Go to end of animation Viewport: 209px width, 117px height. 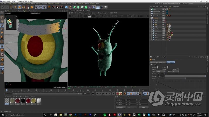tap(114, 94)
